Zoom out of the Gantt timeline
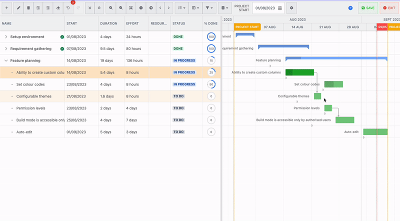The image size is (400, 221). (120, 8)
